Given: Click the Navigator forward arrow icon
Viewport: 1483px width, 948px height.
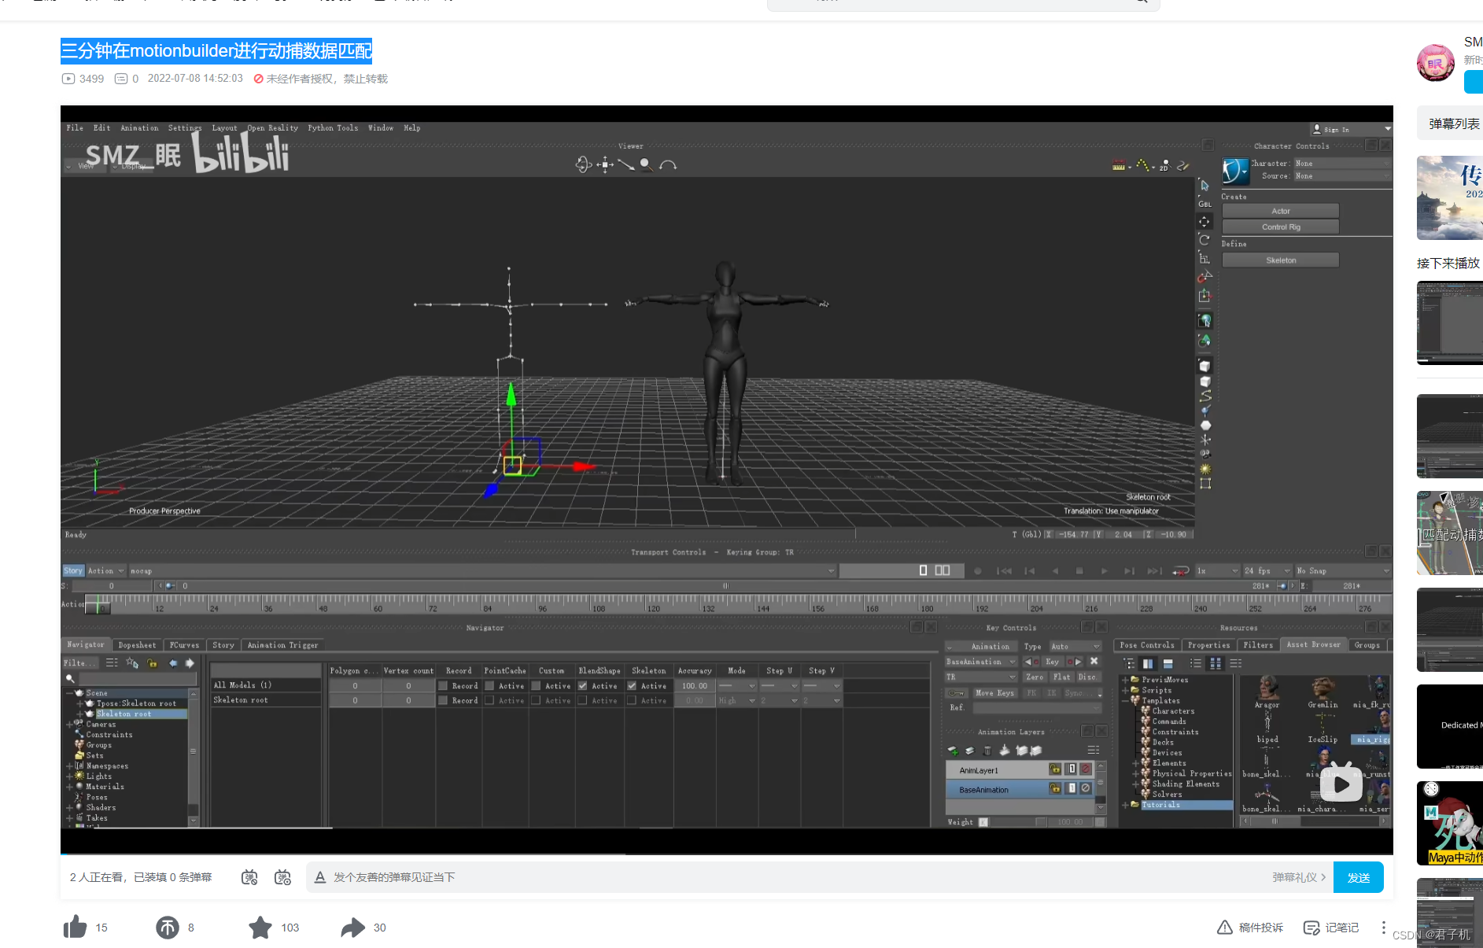Looking at the screenshot, I should pyautogui.click(x=190, y=663).
